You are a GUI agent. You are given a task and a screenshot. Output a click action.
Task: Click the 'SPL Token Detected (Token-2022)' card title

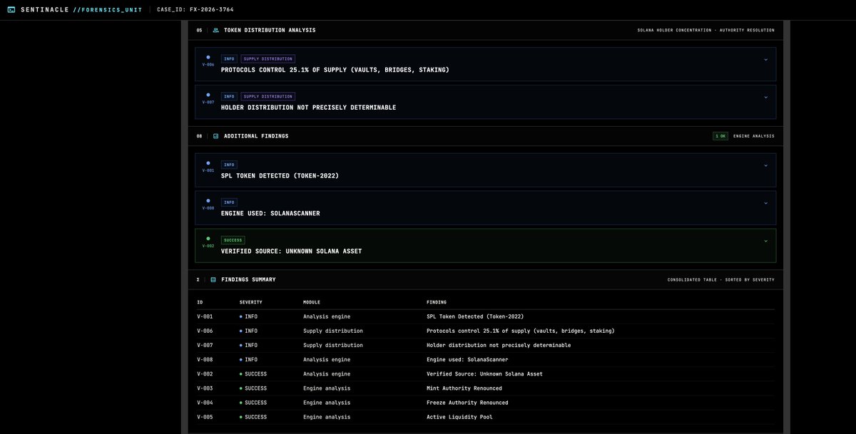(280, 175)
